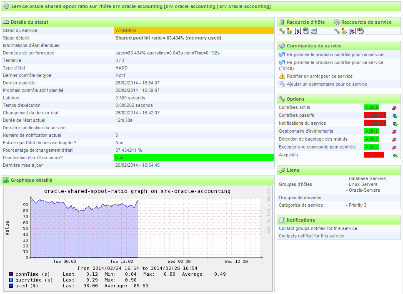
Task: Open host event log icon
Action: tap(298, 31)
